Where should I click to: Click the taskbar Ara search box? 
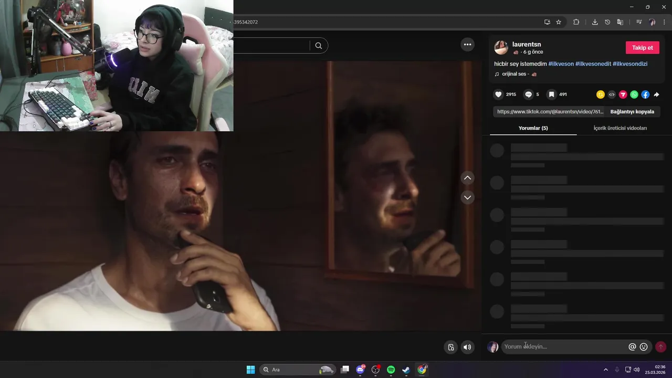coord(297,370)
